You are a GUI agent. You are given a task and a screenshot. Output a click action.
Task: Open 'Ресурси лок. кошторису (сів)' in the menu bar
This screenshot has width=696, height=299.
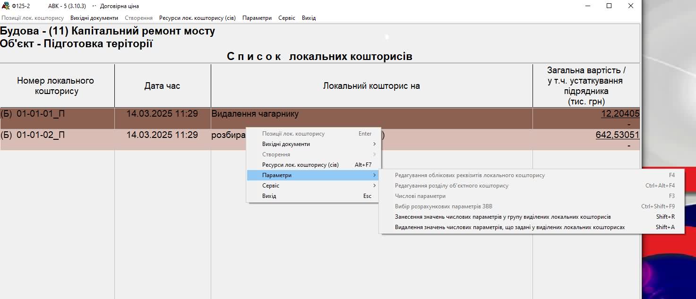[197, 18]
